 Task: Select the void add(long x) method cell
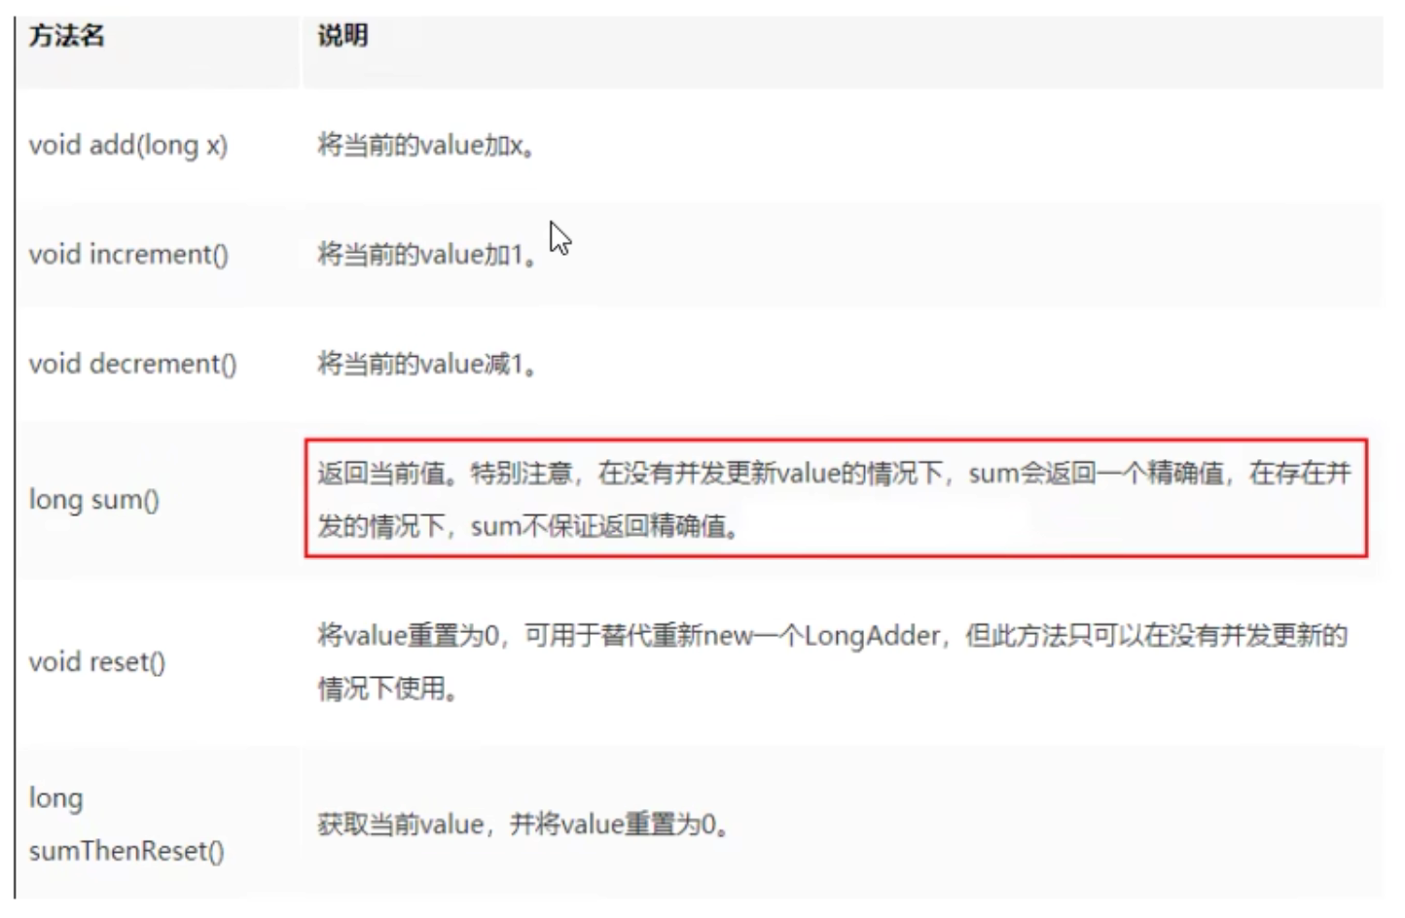(127, 145)
